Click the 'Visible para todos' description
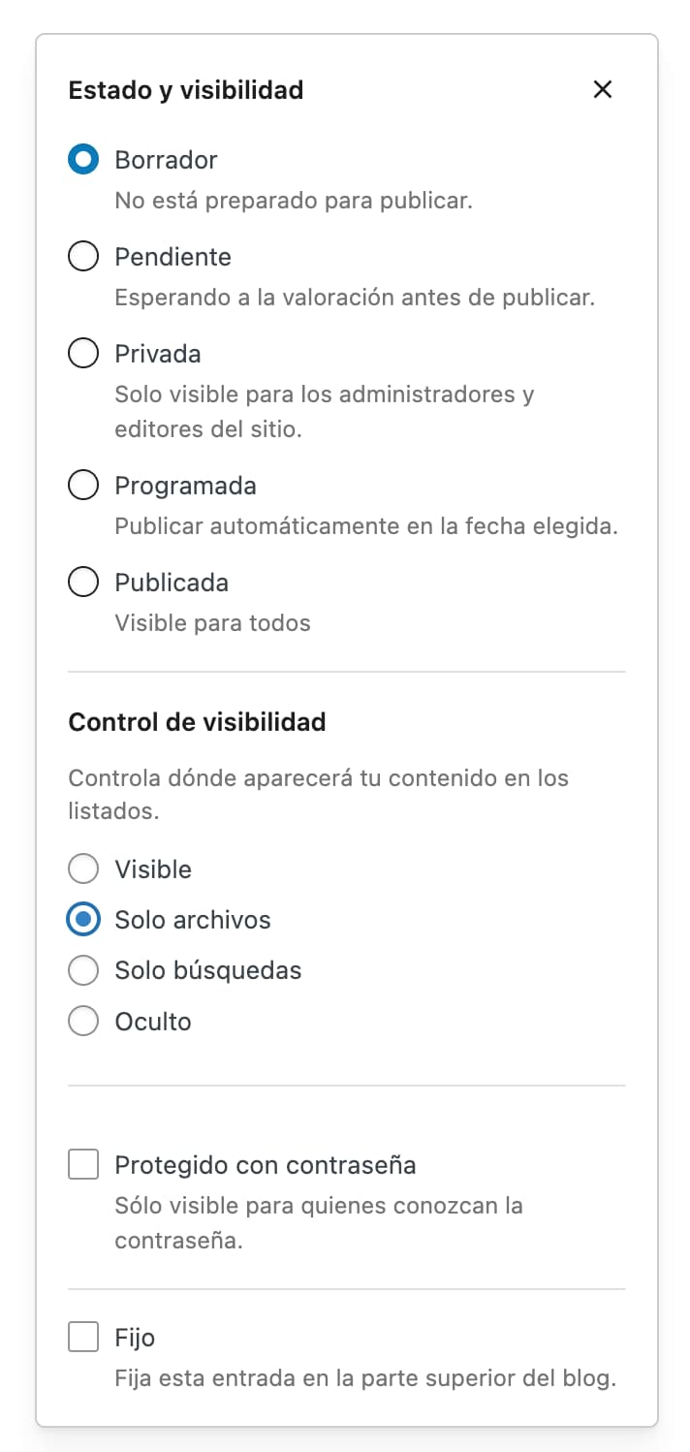 212,622
